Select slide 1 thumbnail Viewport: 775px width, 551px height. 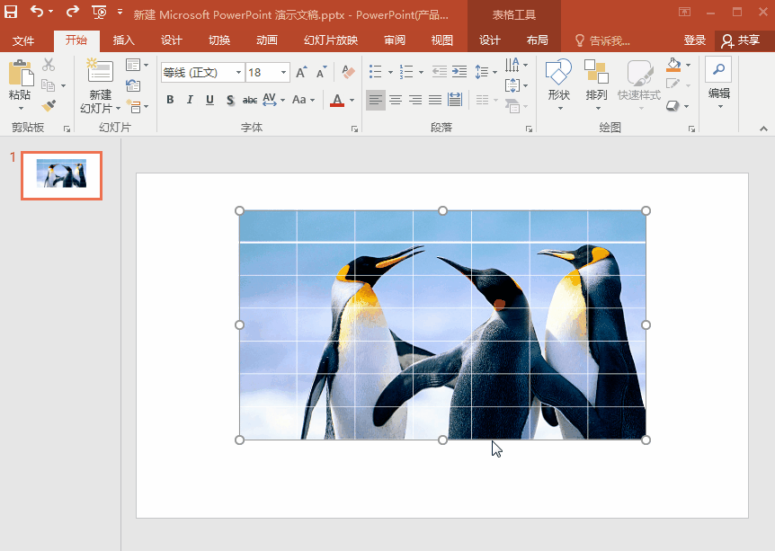pyautogui.click(x=61, y=175)
